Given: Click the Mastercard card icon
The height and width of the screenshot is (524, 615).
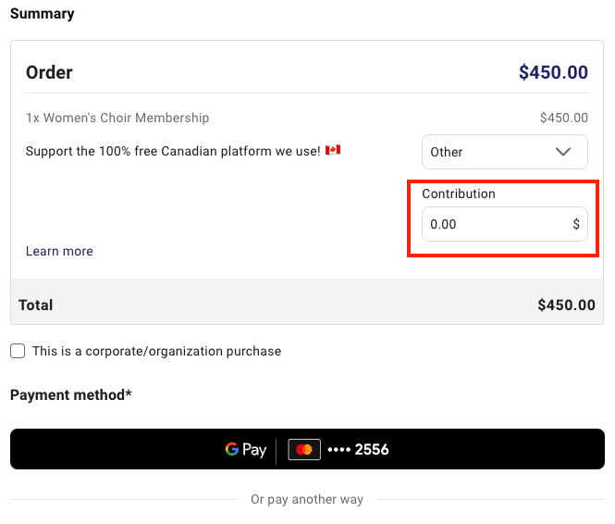Looking at the screenshot, I should pos(304,449).
